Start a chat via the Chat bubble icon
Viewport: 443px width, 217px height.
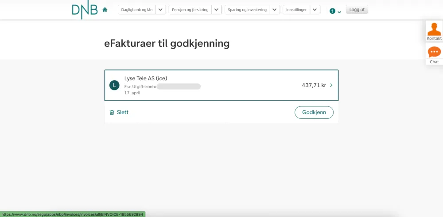pyautogui.click(x=434, y=52)
